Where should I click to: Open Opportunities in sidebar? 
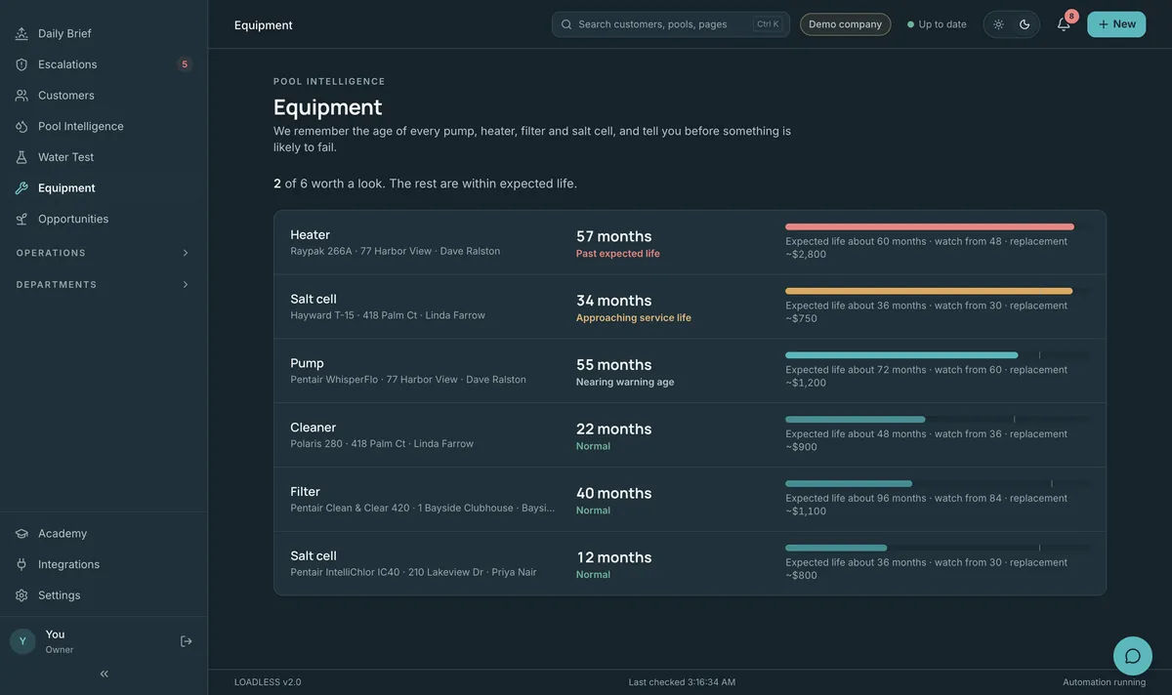coord(104,219)
